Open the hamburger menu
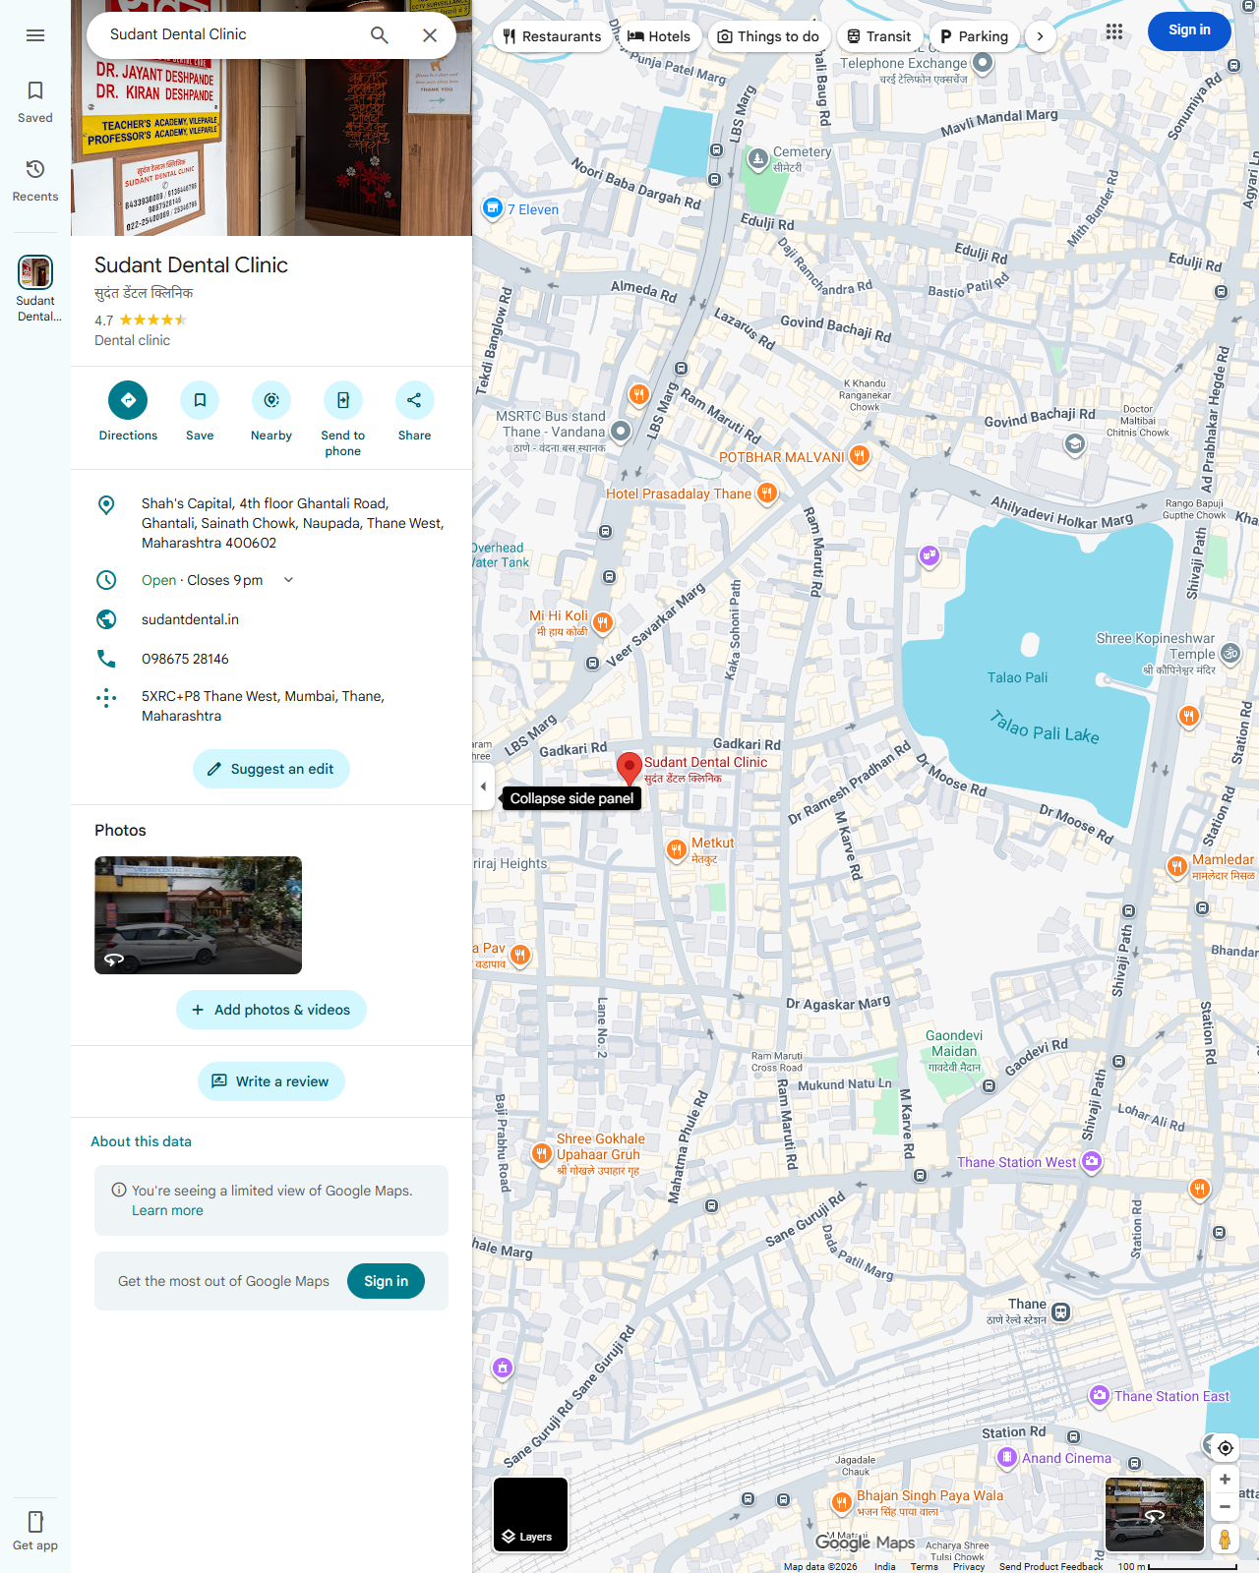 click(35, 35)
